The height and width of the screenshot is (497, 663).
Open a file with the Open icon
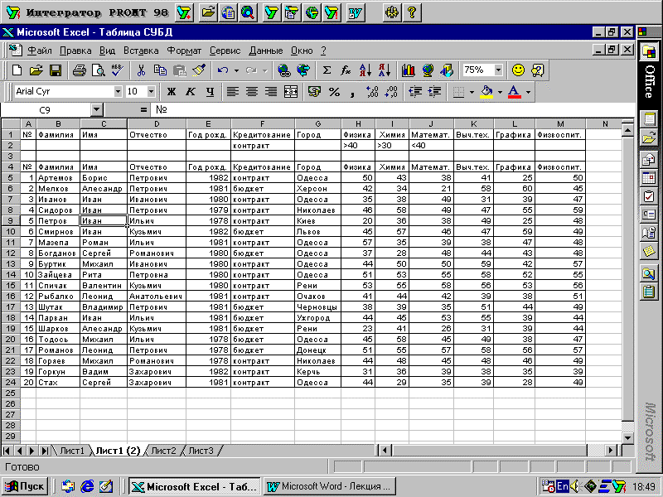[x=36, y=70]
